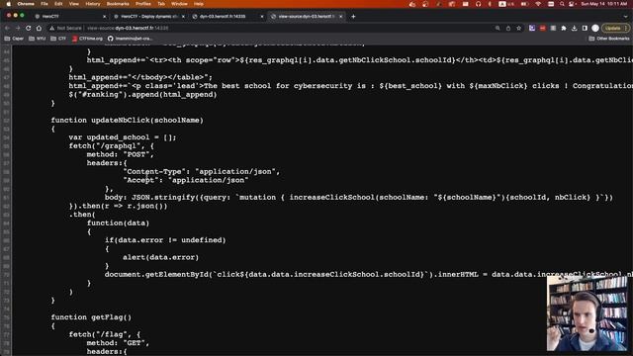Image resolution: width=633 pixels, height=356 pixels.
Task: Click the 'body: JSON.stringify' mutation line
Action: tap(359, 198)
